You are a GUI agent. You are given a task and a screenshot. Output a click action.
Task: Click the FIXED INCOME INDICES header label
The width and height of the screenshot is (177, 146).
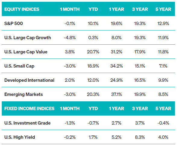click(x=29, y=109)
